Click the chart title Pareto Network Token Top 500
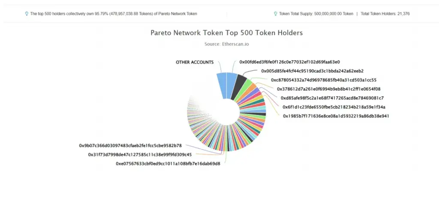This screenshot has width=439, height=212. (226, 33)
